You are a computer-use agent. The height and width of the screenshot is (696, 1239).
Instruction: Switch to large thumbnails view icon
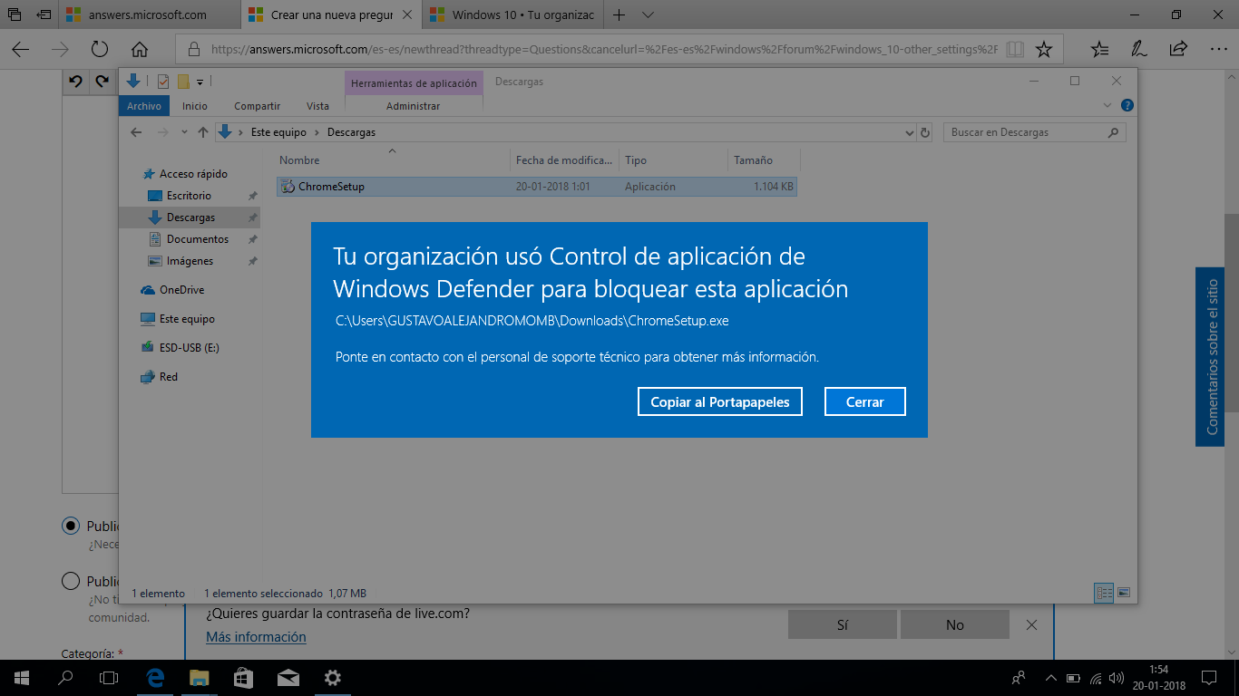click(1124, 593)
